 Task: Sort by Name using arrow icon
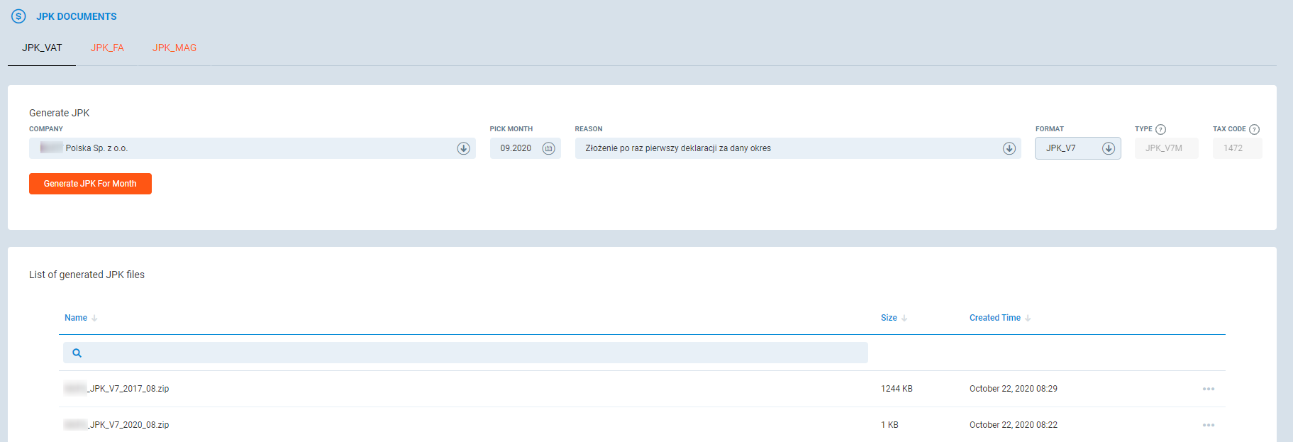pyautogui.click(x=94, y=319)
